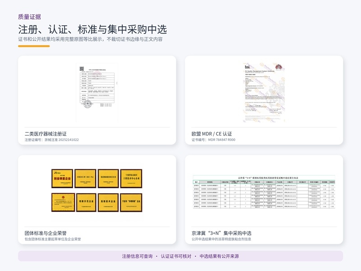The image size is (361, 271).
Task: Click the QR code on the registration certificate
Action: (82, 69)
